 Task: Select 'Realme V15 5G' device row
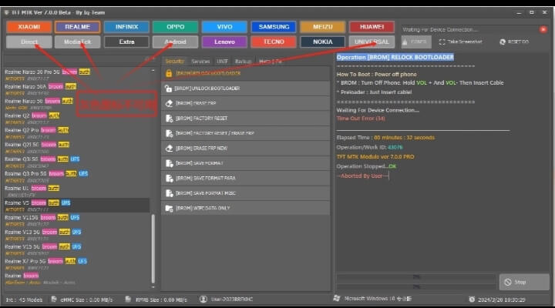click(x=77, y=249)
